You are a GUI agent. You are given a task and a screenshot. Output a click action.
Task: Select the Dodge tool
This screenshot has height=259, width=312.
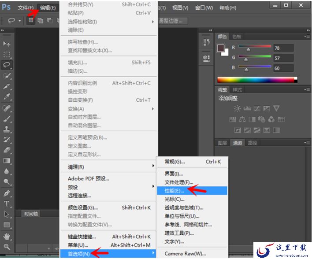7,181
